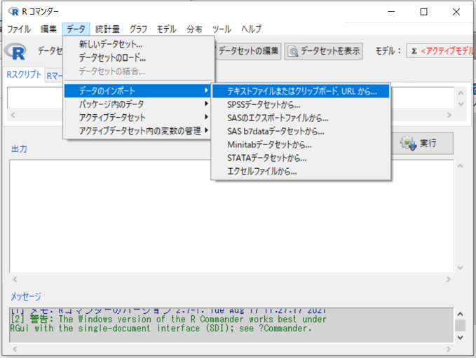Click output pane horizontal scroll left arrow
This screenshot has width=476, height=358.
click(x=15, y=279)
